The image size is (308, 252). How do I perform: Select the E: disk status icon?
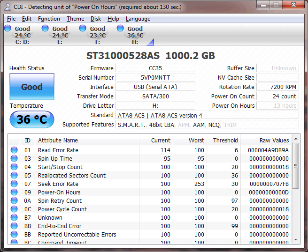56,35
